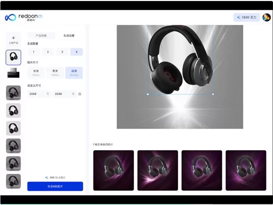This screenshot has width=273, height=205.
Task: Click the plus icon to upload product
Action: tap(13, 38)
